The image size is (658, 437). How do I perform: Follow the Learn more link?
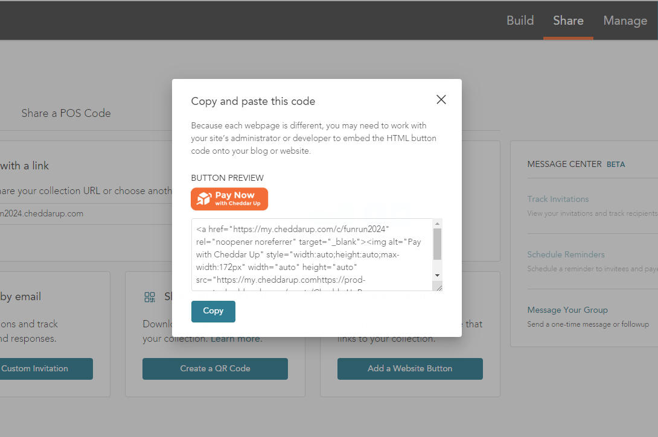[x=236, y=339]
